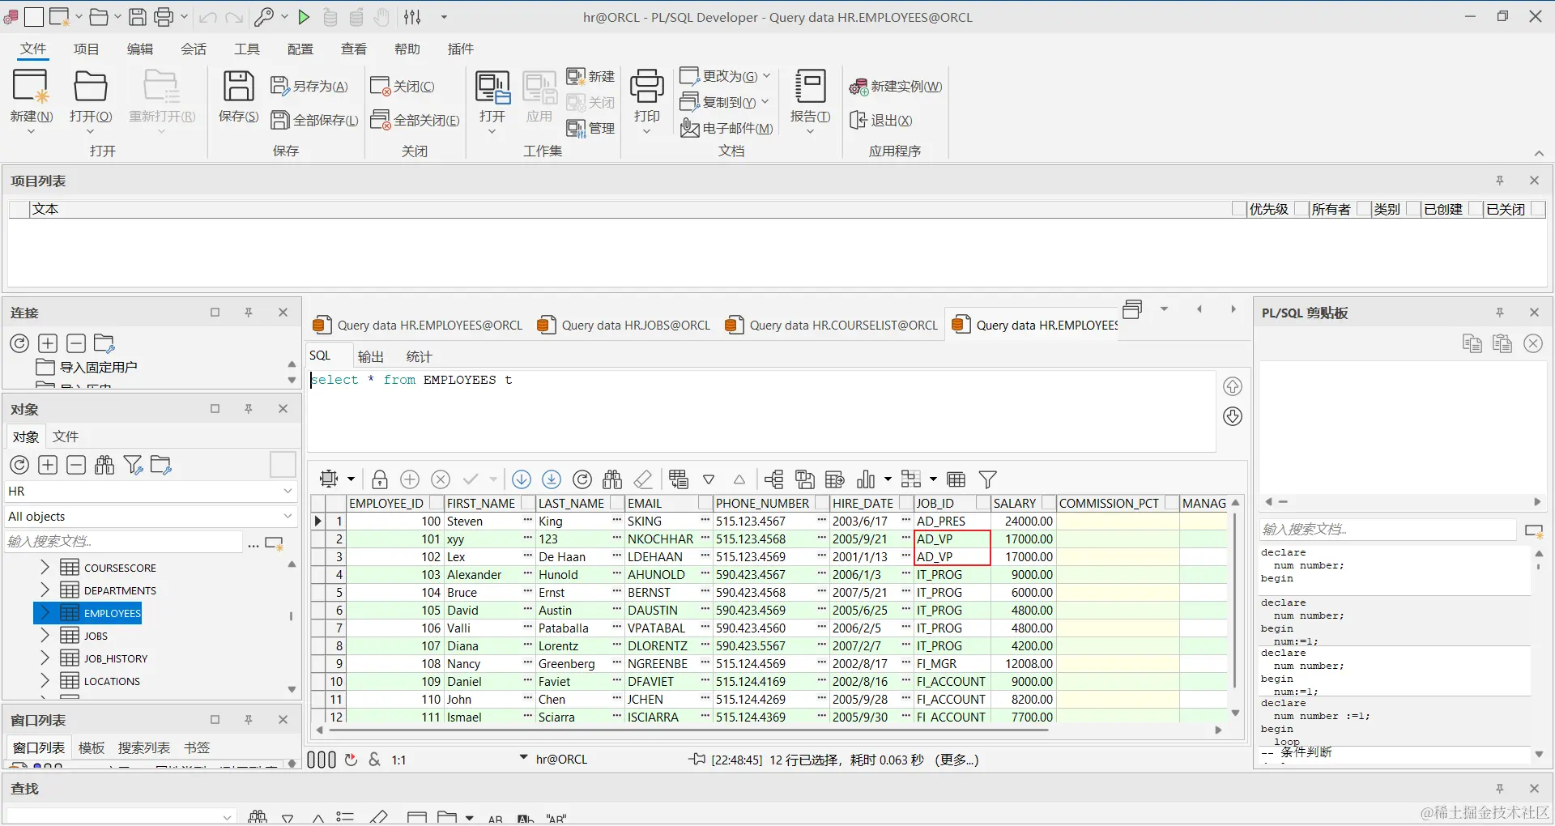
Task: Open the All objects filter dropdown
Action: (x=287, y=517)
